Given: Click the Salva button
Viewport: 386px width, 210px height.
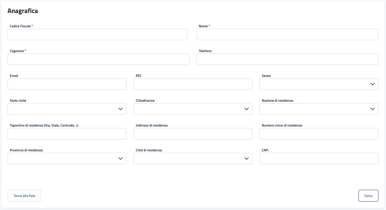Looking at the screenshot, I should pos(368,196).
